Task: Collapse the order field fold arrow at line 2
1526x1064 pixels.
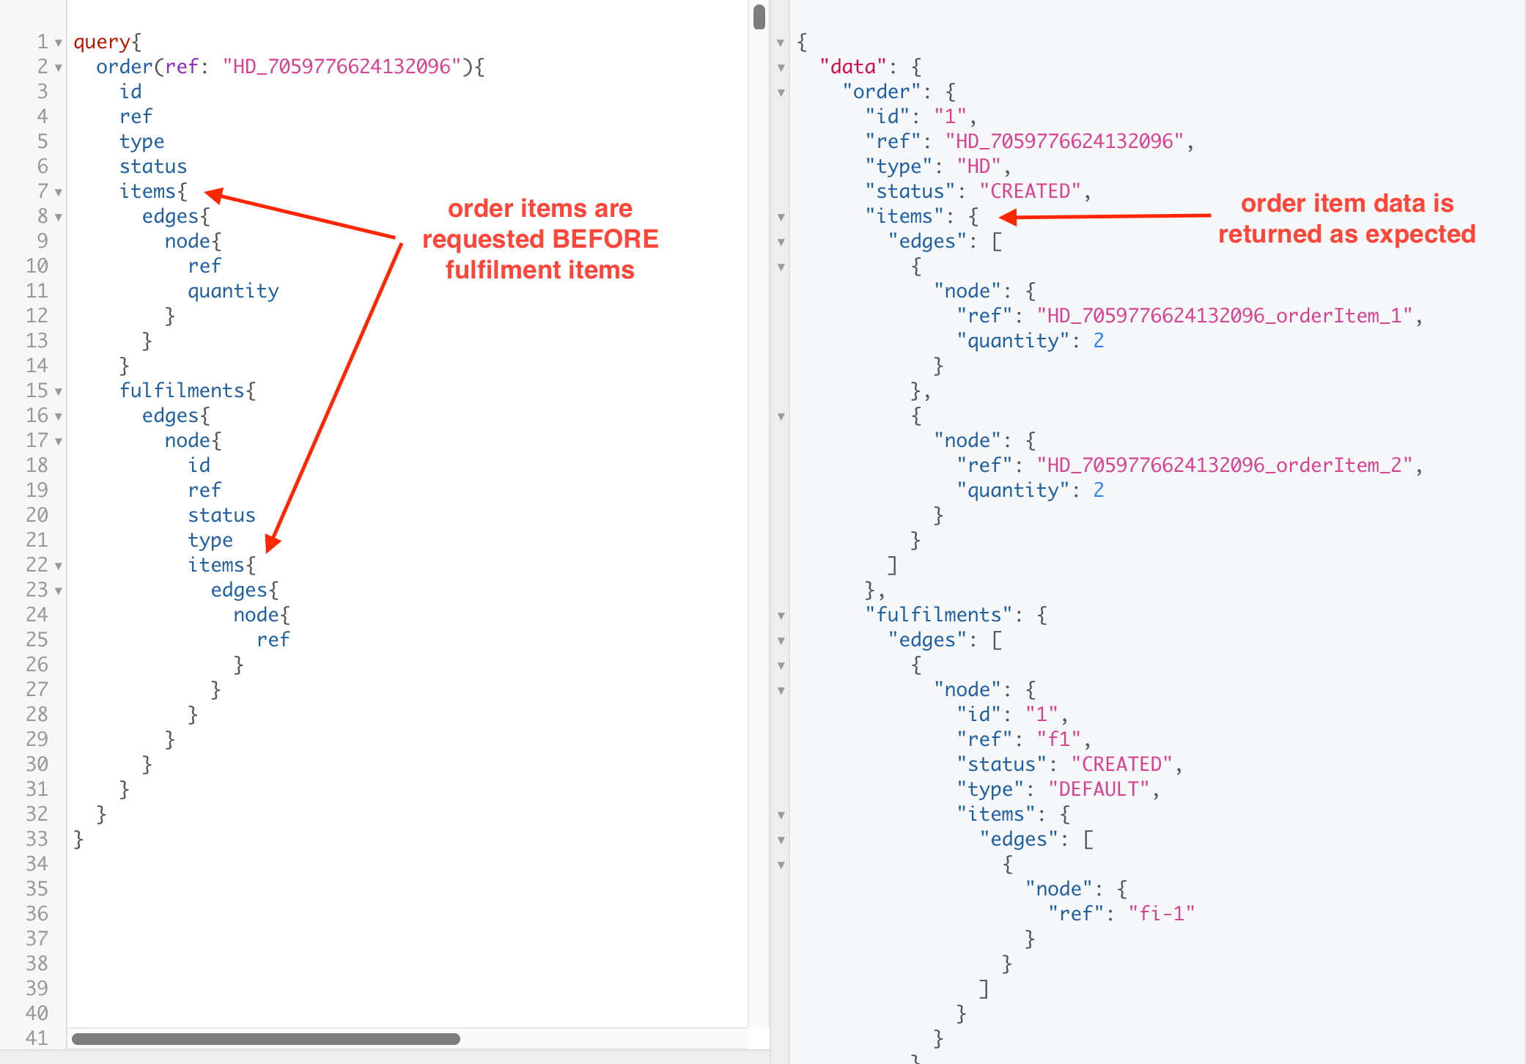Action: click(x=58, y=67)
